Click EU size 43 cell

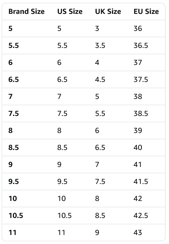click(x=138, y=233)
